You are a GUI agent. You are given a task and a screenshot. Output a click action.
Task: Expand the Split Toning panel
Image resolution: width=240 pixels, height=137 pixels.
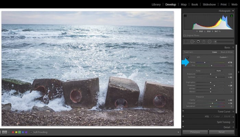click(233, 122)
